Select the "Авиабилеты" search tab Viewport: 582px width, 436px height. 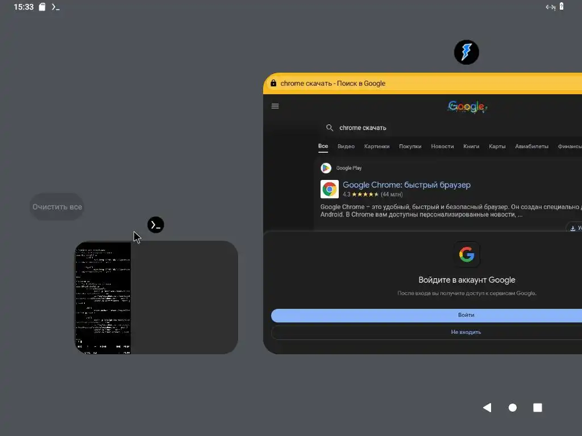point(531,146)
